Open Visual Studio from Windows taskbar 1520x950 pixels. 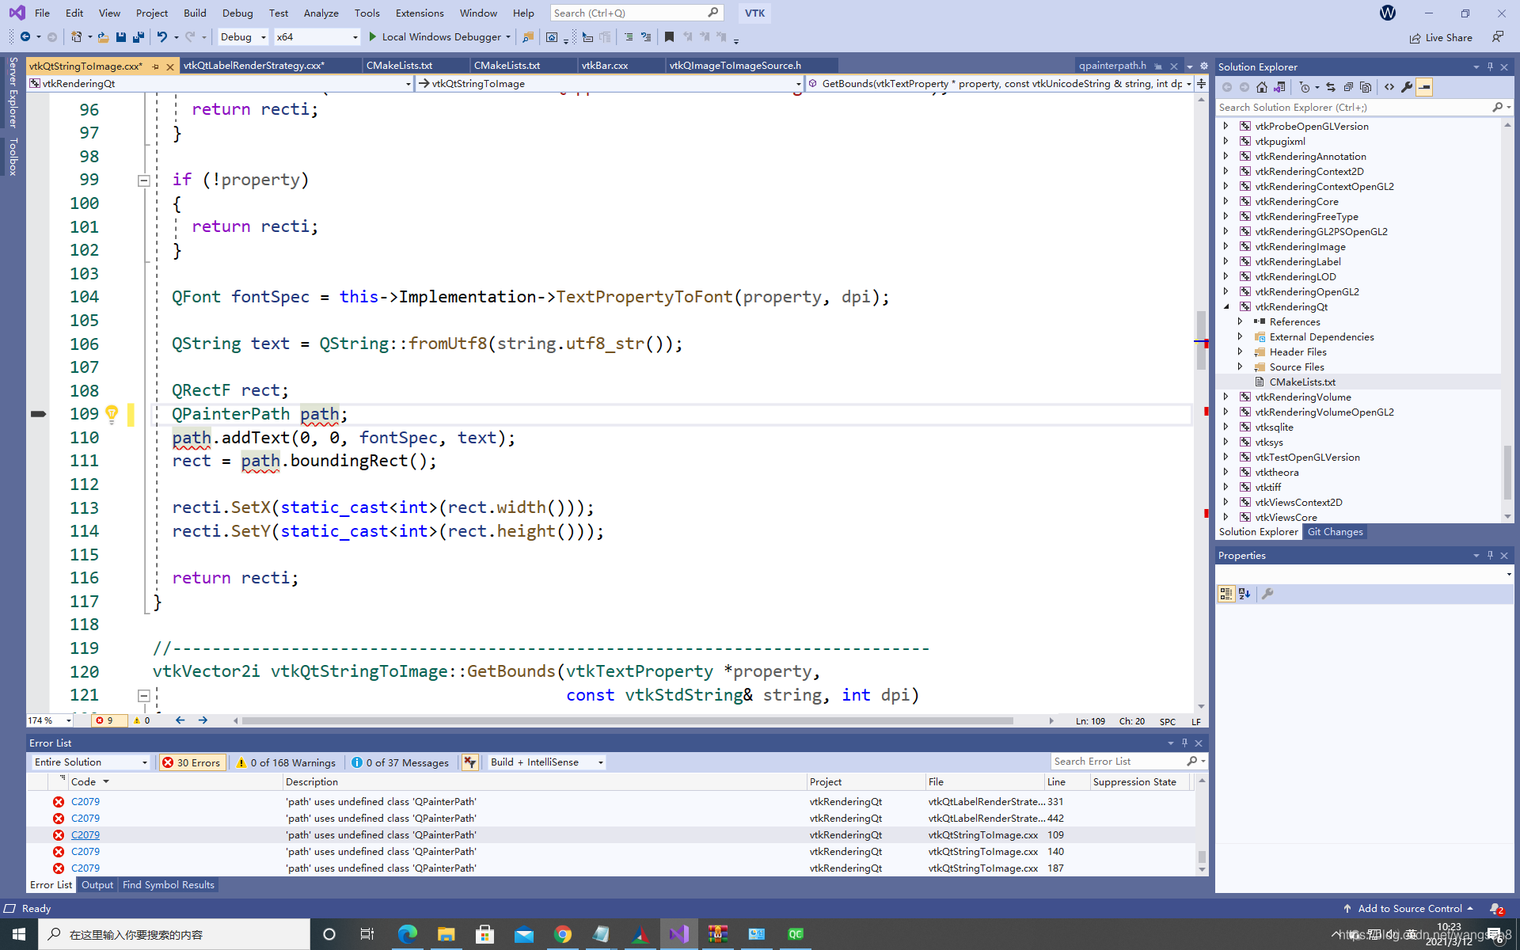678,934
